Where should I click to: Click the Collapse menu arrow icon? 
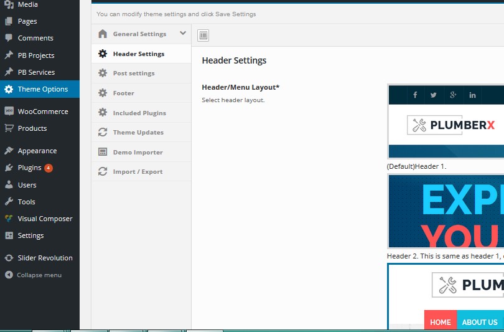coord(9,275)
